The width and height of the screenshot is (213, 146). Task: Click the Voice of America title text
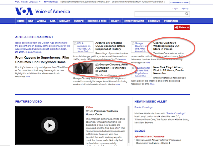53,11
